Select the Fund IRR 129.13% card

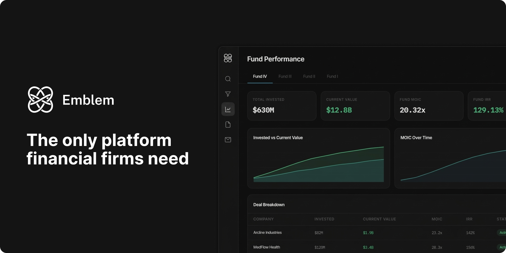pos(487,106)
